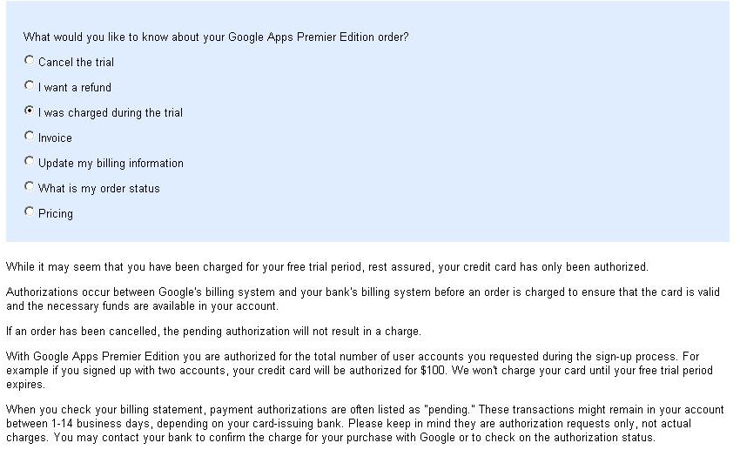Click the sentence "If an order has been cancelled"
Image resolution: width=740 pixels, height=463 pixels.
[x=213, y=332]
